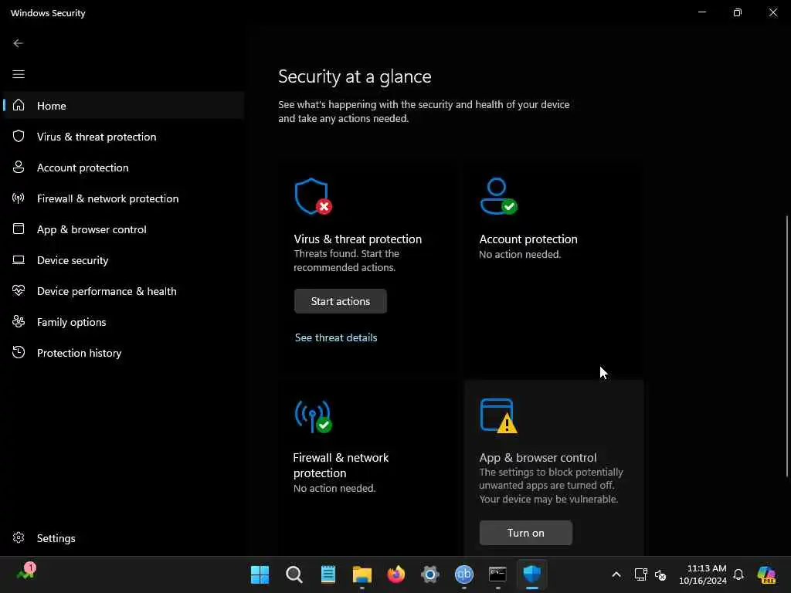The image size is (791, 593).
Task: Click the window icon beside App & browser control
Action: tap(19, 229)
